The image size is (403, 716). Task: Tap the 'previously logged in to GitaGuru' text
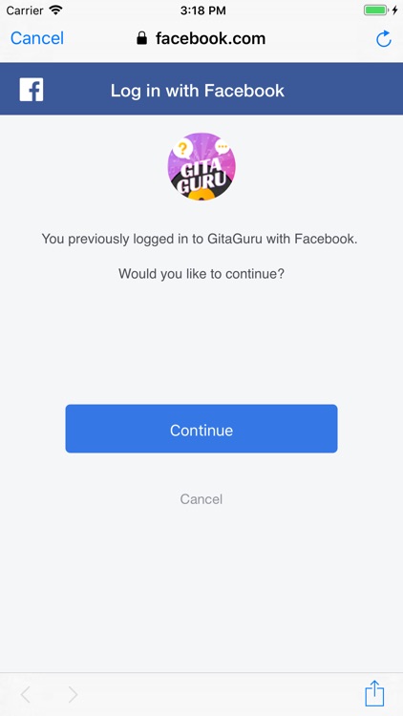click(200, 239)
